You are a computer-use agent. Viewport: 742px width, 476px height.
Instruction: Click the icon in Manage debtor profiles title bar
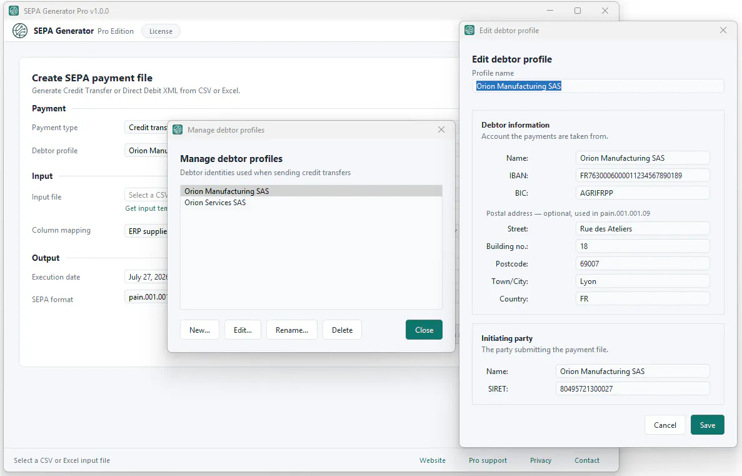point(178,129)
